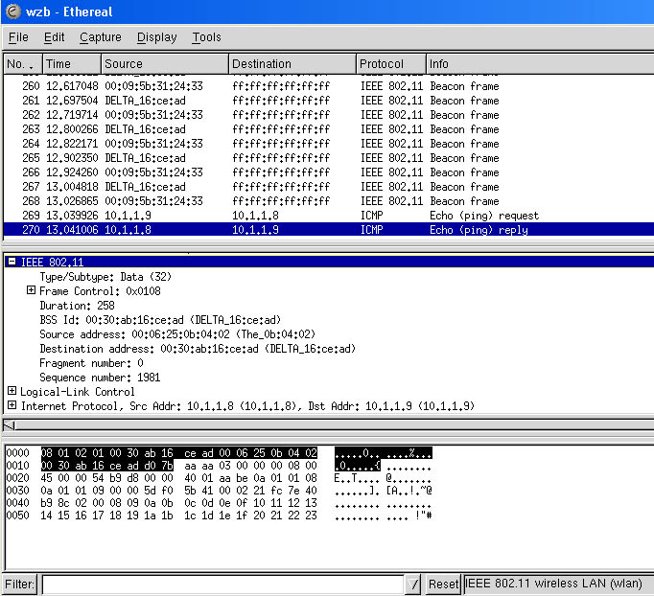The width and height of the screenshot is (654, 596).
Task: Select the Source address field line
Action: (x=177, y=334)
